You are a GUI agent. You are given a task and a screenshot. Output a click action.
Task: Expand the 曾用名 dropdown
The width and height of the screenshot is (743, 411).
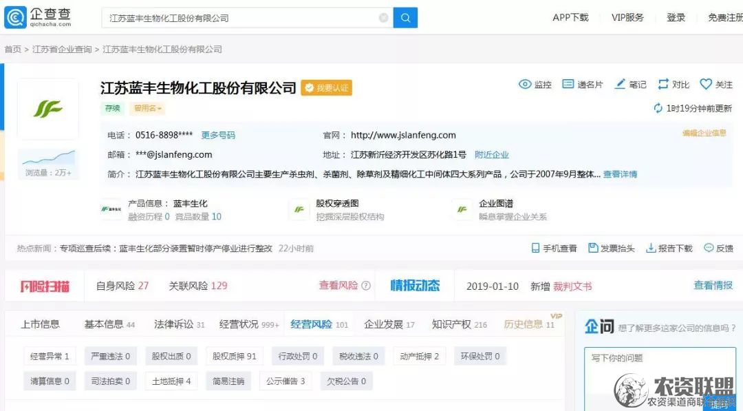(147, 108)
